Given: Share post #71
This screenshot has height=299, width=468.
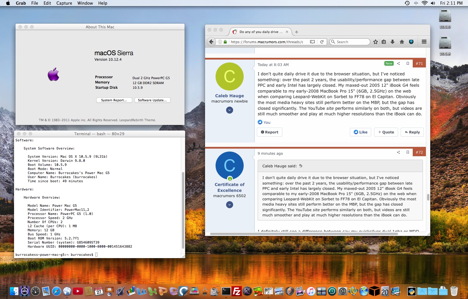Looking at the screenshot, I should click(398, 63).
